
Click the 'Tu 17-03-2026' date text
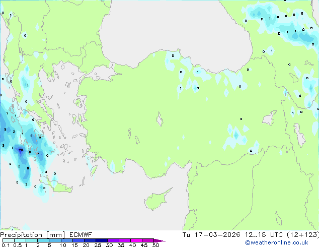211,235
